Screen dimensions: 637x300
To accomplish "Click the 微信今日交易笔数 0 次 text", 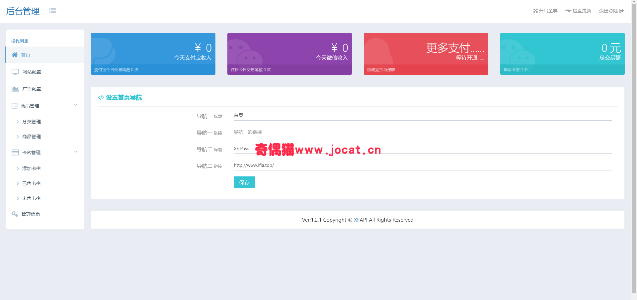I will pos(251,70).
